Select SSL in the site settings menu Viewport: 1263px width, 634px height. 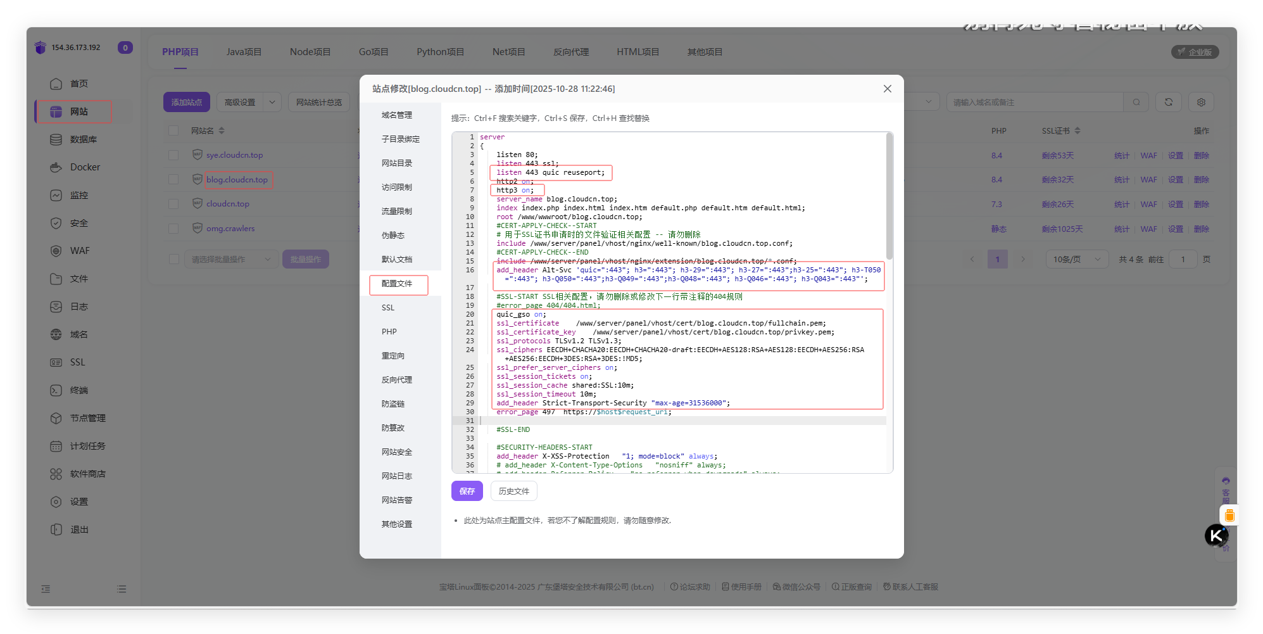[x=388, y=308]
